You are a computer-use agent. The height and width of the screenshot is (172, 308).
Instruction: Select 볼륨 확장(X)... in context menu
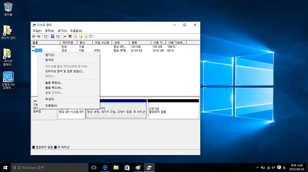click(68, 83)
